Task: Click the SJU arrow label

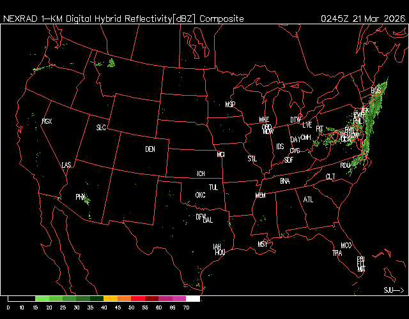Action: 394,290
